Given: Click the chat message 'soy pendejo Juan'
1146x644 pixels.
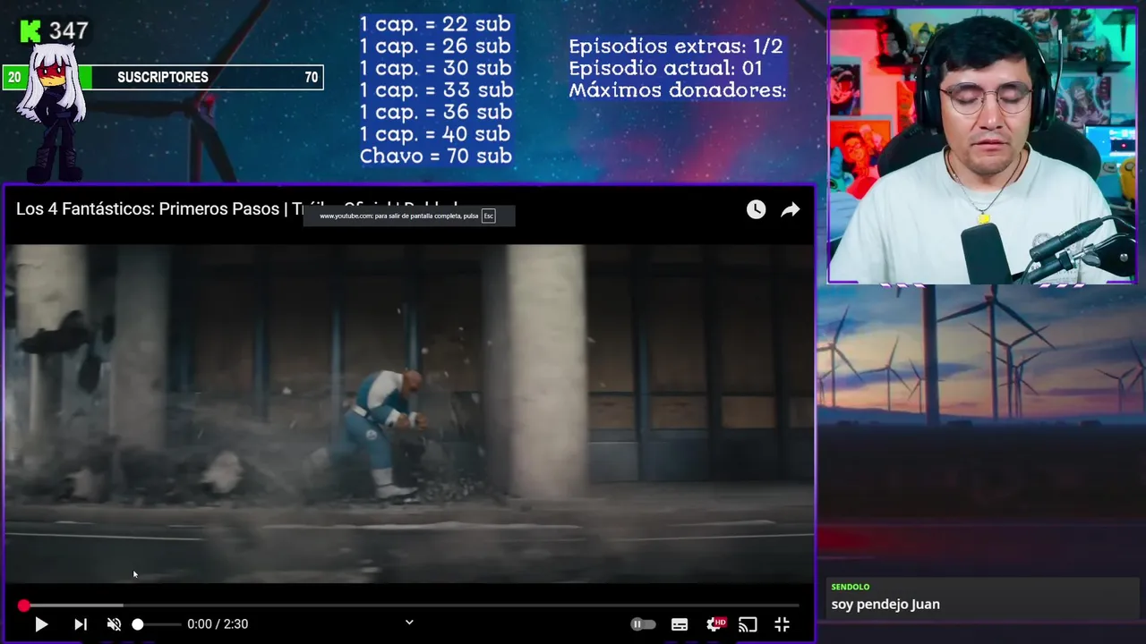Looking at the screenshot, I should click(x=885, y=605).
